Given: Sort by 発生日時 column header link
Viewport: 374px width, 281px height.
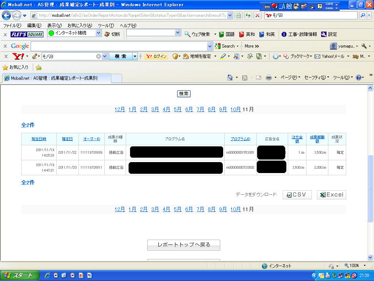Looking at the screenshot, I should (39, 139).
